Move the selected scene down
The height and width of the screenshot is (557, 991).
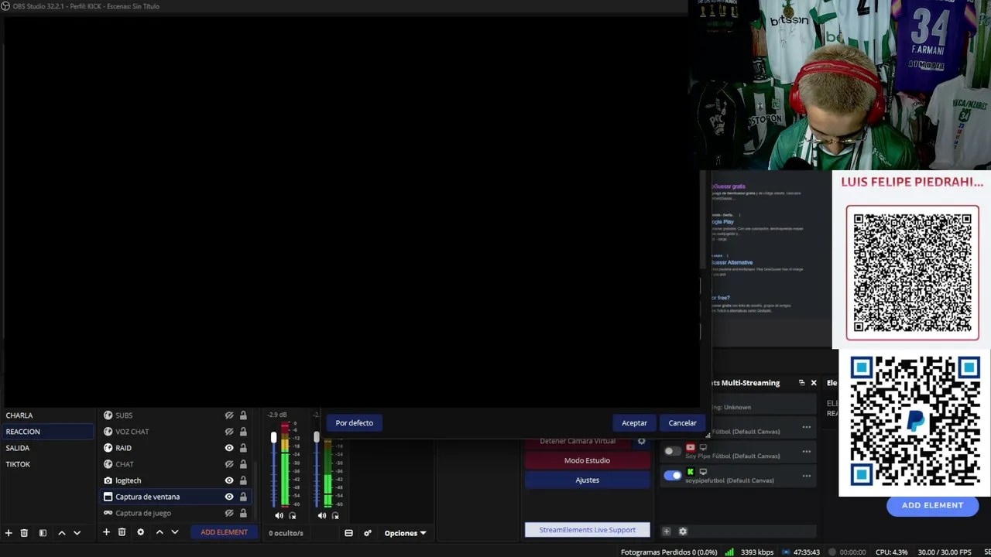tap(77, 533)
